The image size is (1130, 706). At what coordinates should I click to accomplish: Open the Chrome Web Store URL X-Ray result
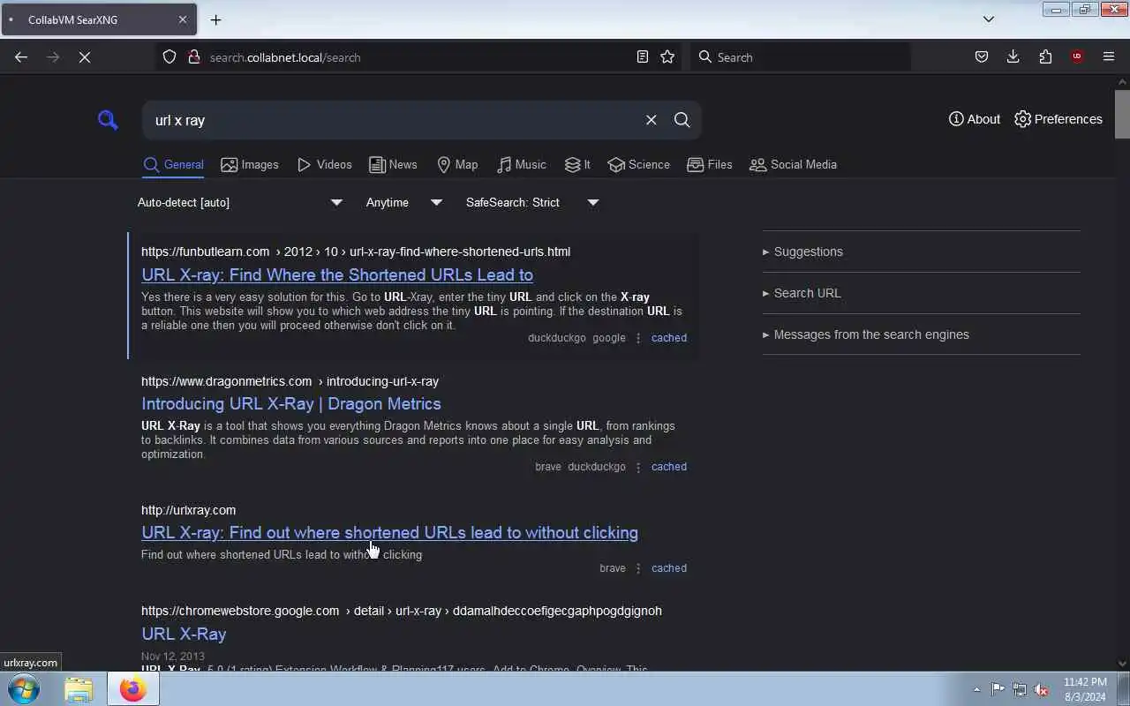coord(184,634)
